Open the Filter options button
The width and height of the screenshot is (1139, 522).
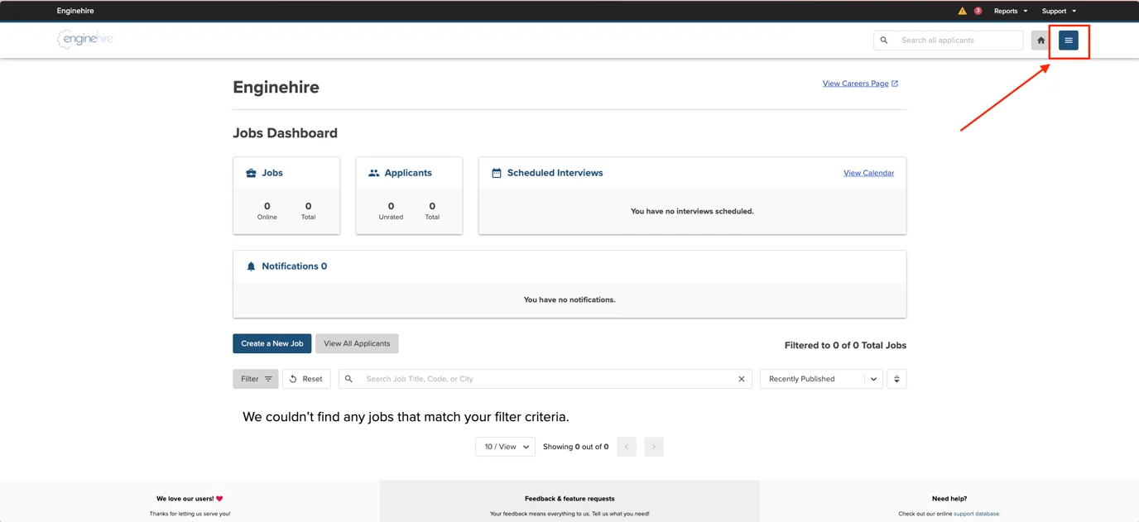coord(255,379)
